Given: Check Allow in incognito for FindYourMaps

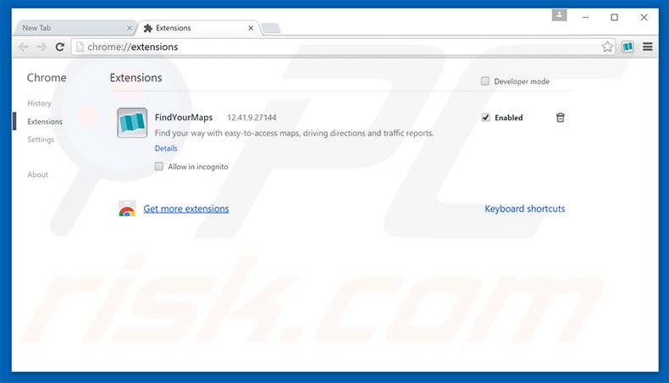Looking at the screenshot, I should coord(158,167).
